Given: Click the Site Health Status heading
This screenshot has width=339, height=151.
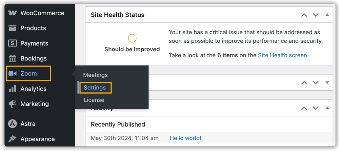Looking at the screenshot, I should click(x=118, y=15).
